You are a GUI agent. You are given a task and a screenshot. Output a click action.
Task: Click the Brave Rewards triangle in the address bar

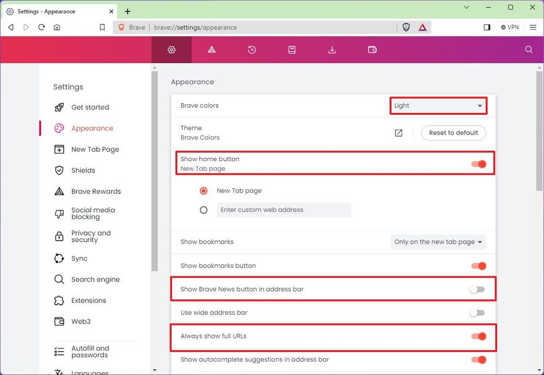(422, 27)
